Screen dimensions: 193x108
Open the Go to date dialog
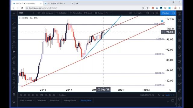(x=62, y=95)
